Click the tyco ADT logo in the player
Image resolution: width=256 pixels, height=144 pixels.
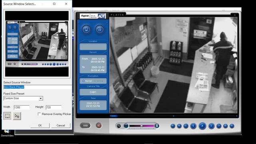(93, 16)
